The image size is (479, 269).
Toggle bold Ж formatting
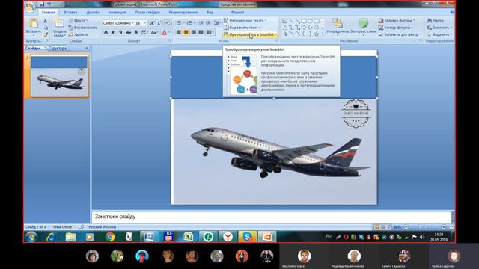pos(106,32)
